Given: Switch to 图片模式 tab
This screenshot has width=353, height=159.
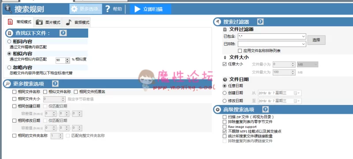Looking at the screenshot, I should (x=48, y=22).
